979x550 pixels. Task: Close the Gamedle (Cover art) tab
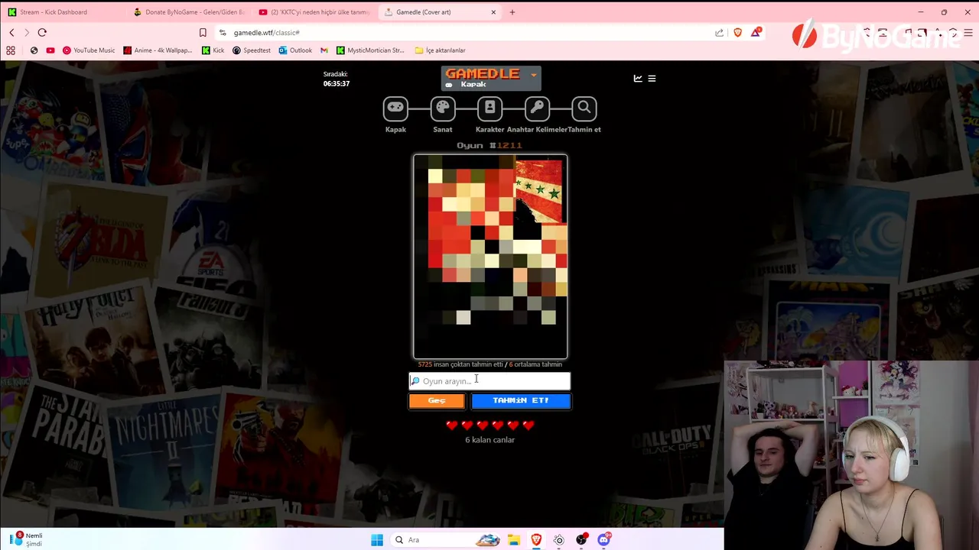[493, 12]
